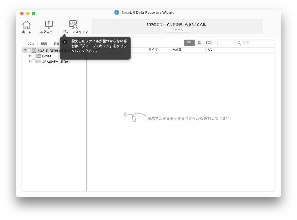Click the Recover (リカバリー) button

(x=178, y=30)
